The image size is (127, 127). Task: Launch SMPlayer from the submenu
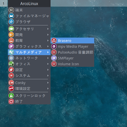[72, 58]
